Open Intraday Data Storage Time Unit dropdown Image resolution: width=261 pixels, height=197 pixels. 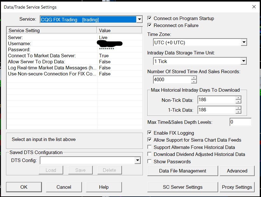tap(244, 61)
